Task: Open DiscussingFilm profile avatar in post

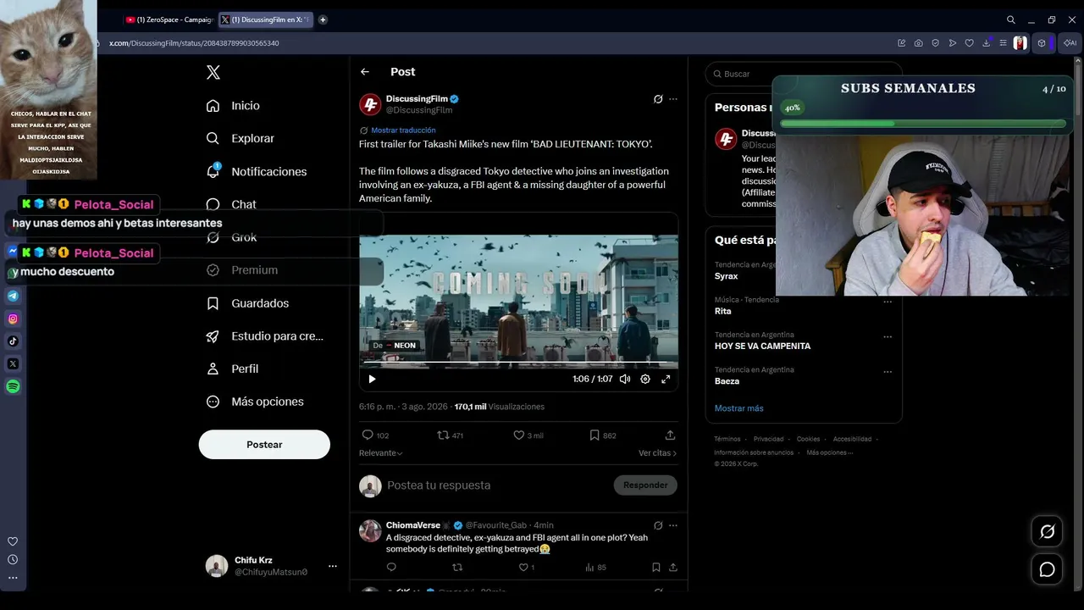Action: tap(370, 104)
